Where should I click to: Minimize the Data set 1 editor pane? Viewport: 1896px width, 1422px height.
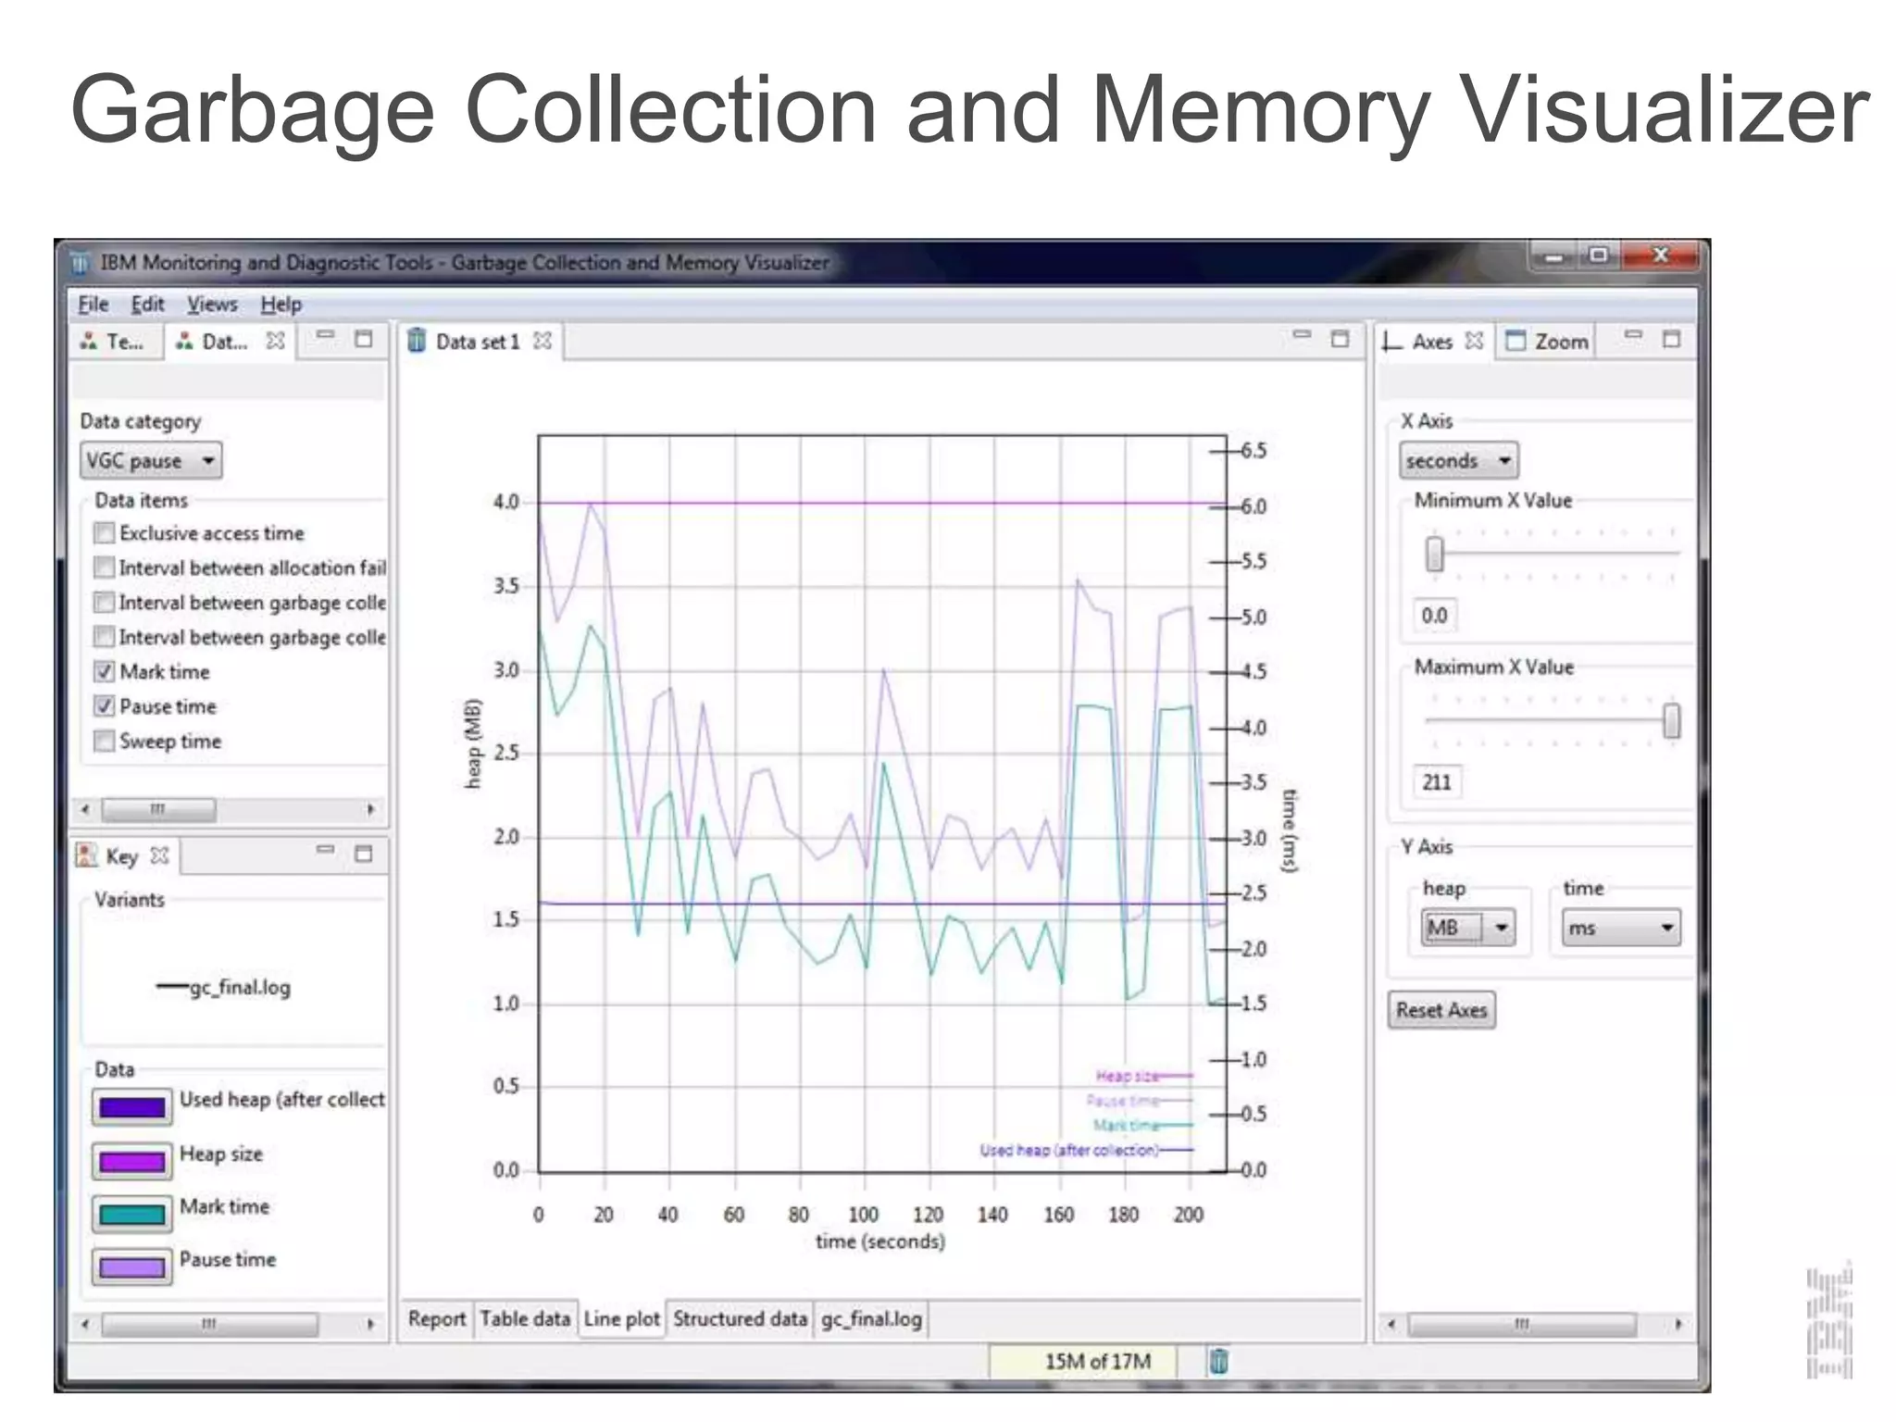[x=1302, y=334]
